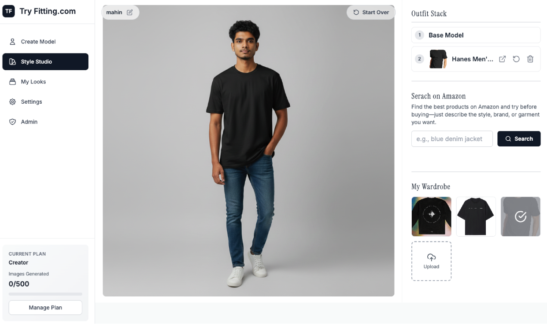Image resolution: width=547 pixels, height=327 pixels.
Task: Click the TF logo icon
Action: click(9, 11)
